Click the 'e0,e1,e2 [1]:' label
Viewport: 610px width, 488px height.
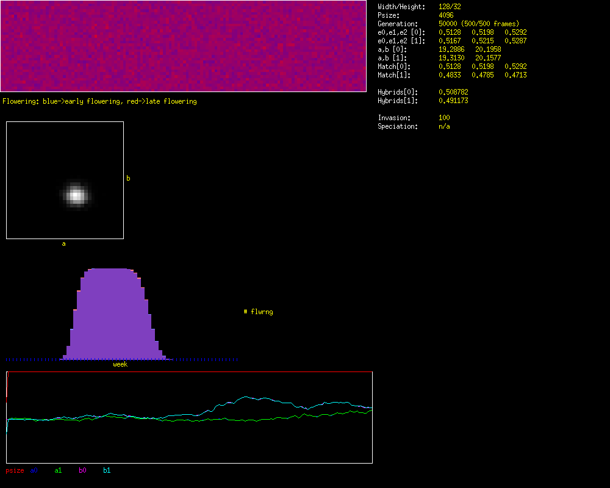(x=401, y=41)
